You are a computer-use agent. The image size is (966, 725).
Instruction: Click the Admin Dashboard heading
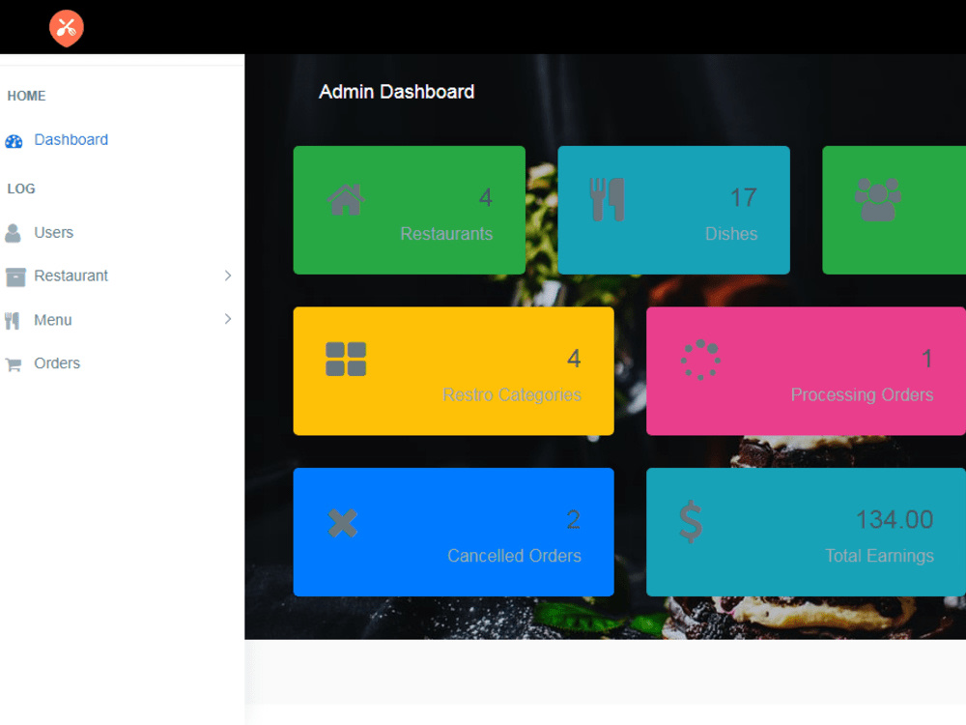[397, 92]
